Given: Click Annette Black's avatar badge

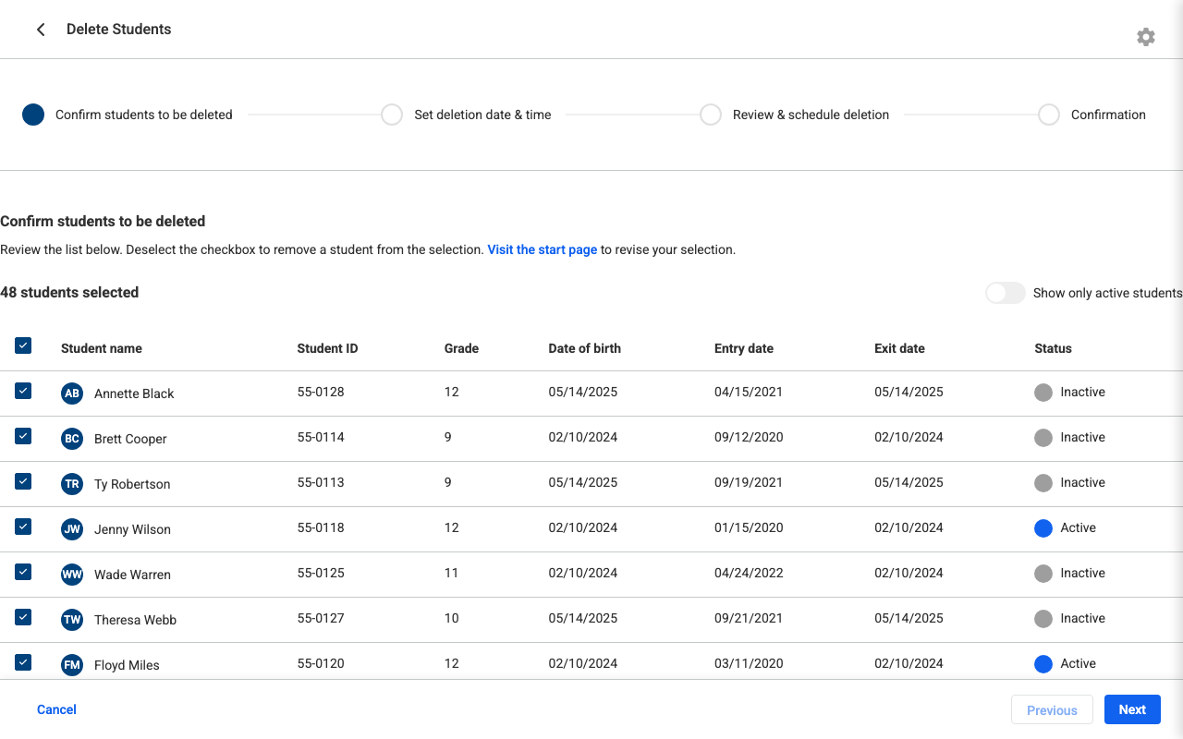Looking at the screenshot, I should [x=71, y=393].
